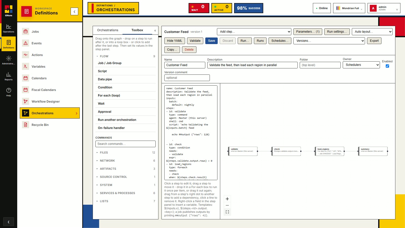Open Events with the warning icon
Viewport: 405px width, 228px height.
(x=50, y=43)
